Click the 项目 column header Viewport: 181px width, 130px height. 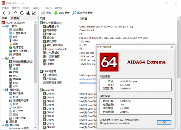point(43,19)
